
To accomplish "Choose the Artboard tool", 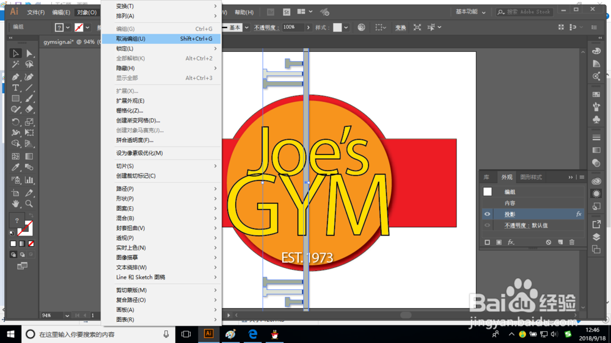I will click(x=16, y=193).
